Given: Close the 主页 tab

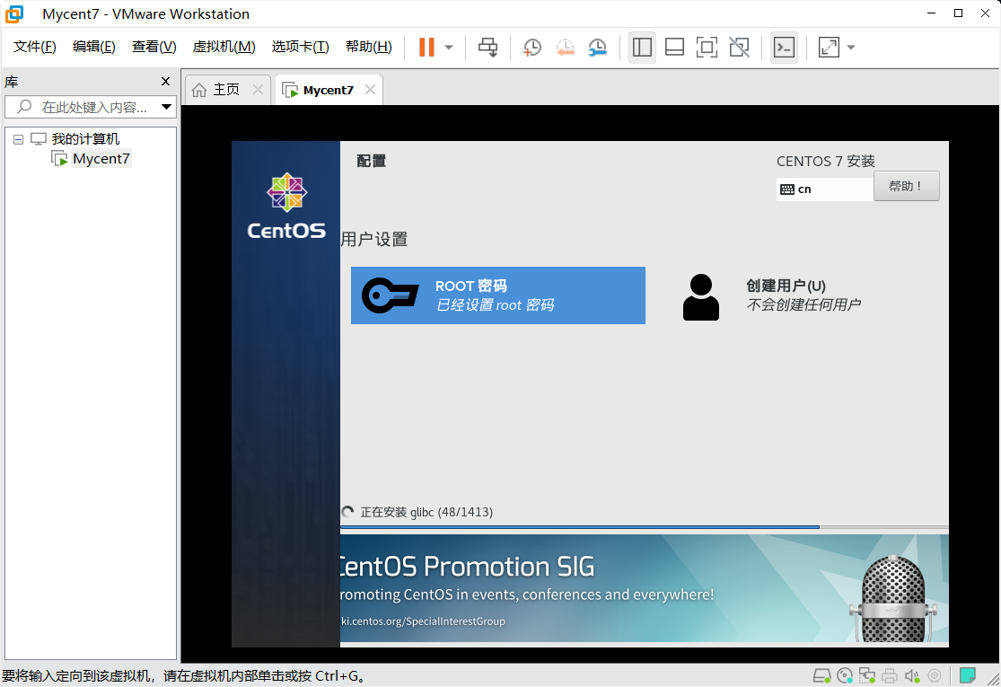Looking at the screenshot, I should point(258,90).
